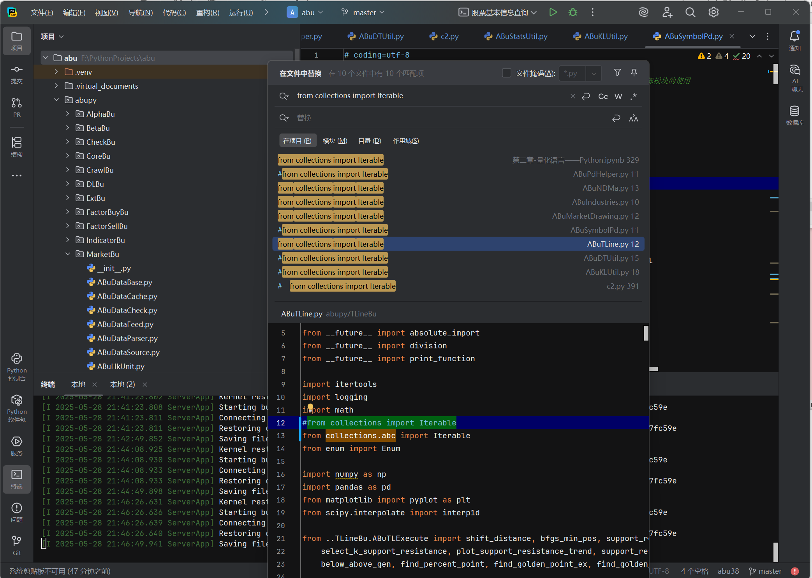Expand the CoreBu folder

coord(67,156)
